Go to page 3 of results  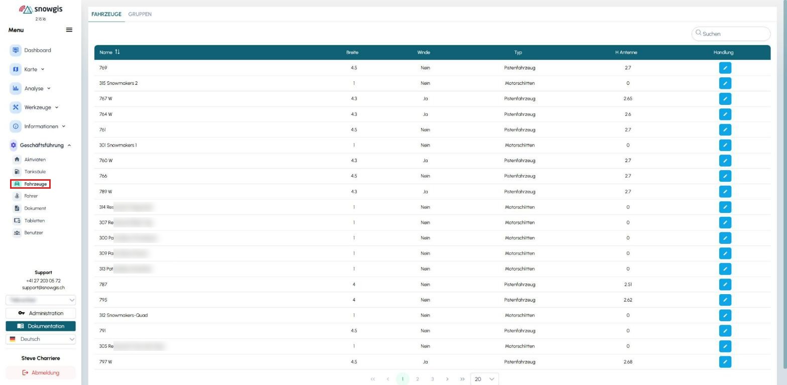pyautogui.click(x=432, y=379)
